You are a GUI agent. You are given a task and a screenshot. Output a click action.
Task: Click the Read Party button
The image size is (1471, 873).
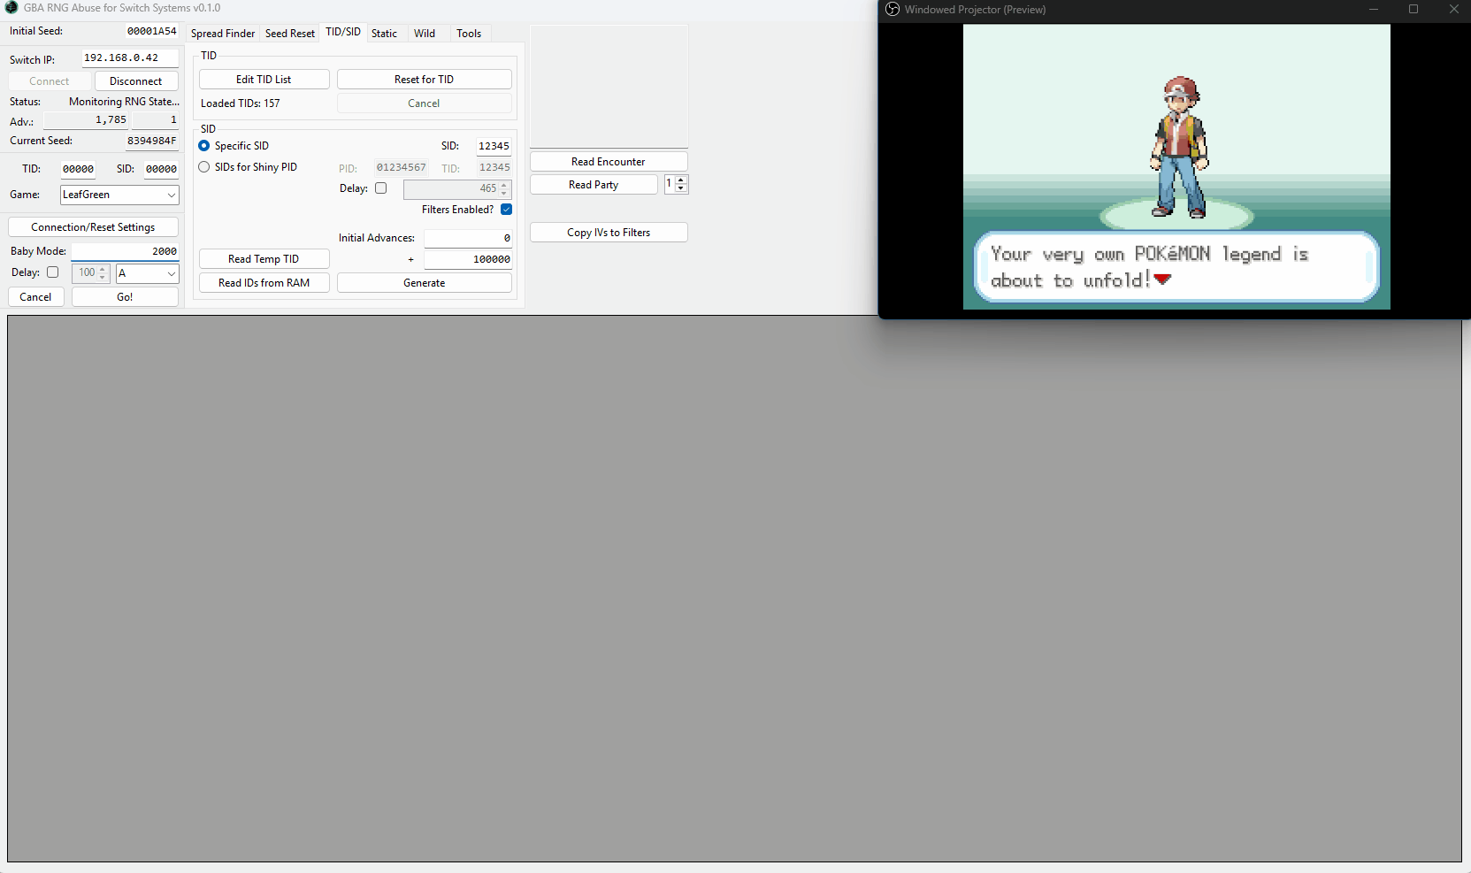pyautogui.click(x=594, y=185)
